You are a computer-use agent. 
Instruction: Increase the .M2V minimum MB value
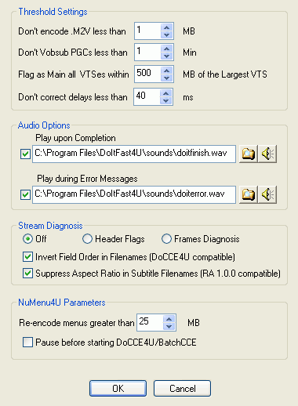click(x=166, y=27)
